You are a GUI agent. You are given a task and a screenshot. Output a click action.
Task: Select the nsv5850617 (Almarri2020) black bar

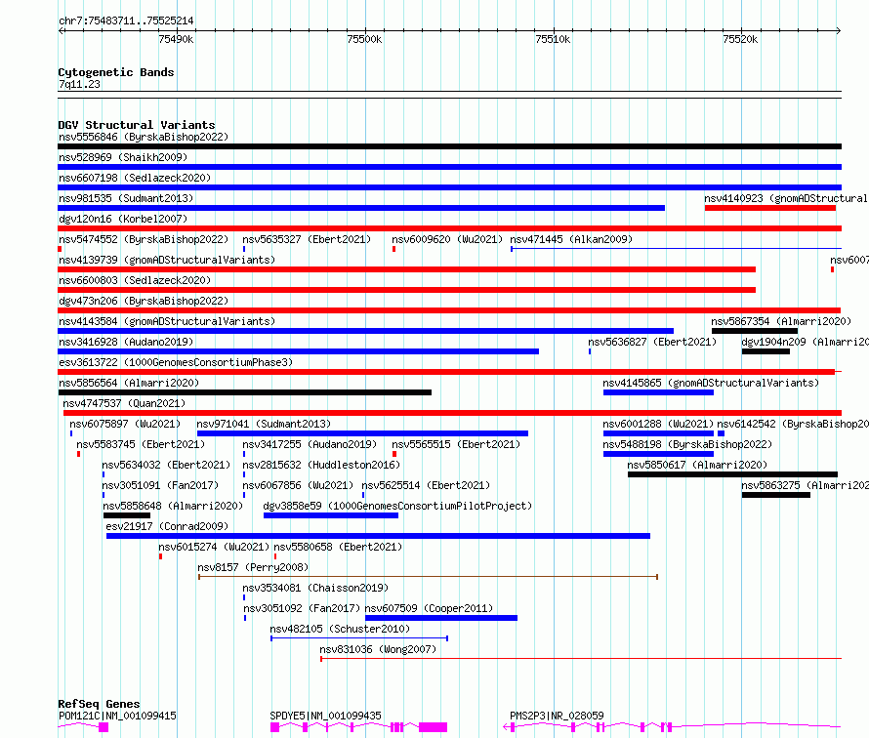click(732, 474)
